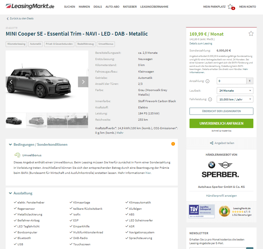The height and width of the screenshot is (249, 263).
Task: Click the MEIN PARKPLATZ link
Action: tap(214, 7)
